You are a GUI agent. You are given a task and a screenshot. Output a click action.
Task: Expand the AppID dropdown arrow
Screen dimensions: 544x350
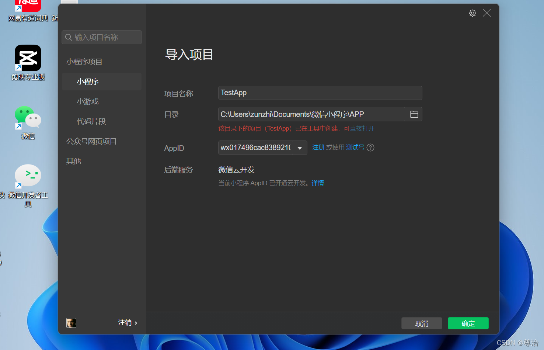coord(300,148)
